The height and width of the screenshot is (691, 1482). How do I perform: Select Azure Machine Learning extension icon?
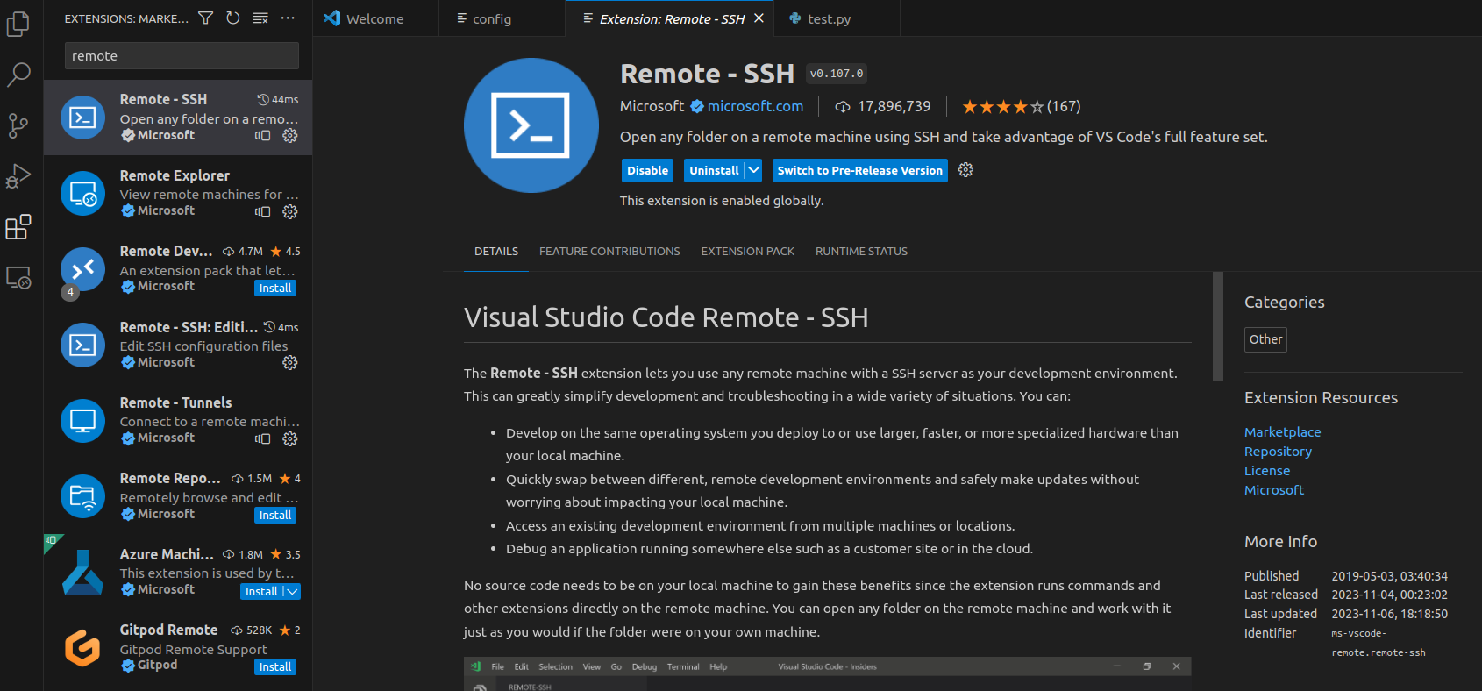pyautogui.click(x=82, y=573)
